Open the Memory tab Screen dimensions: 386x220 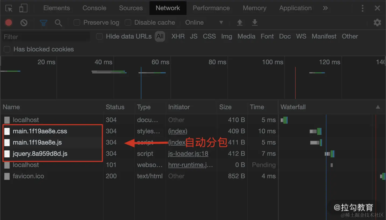[x=255, y=8]
